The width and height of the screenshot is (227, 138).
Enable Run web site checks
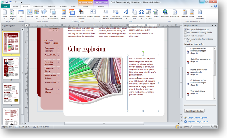click(x=185, y=36)
